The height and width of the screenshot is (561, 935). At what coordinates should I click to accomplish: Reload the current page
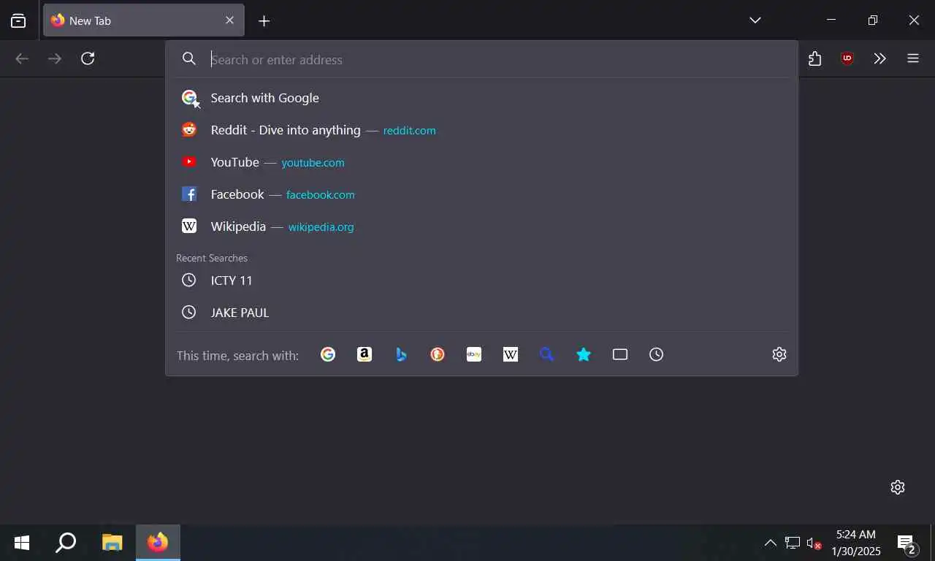click(88, 58)
